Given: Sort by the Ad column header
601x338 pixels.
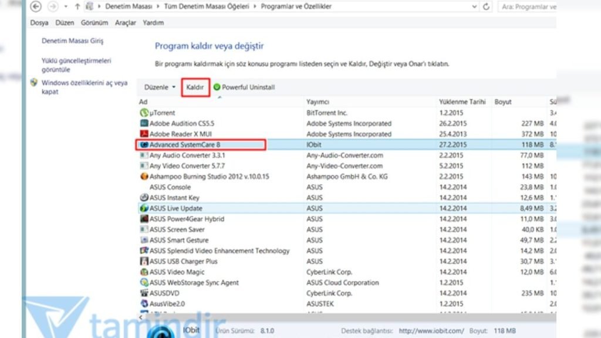Looking at the screenshot, I should [143, 102].
